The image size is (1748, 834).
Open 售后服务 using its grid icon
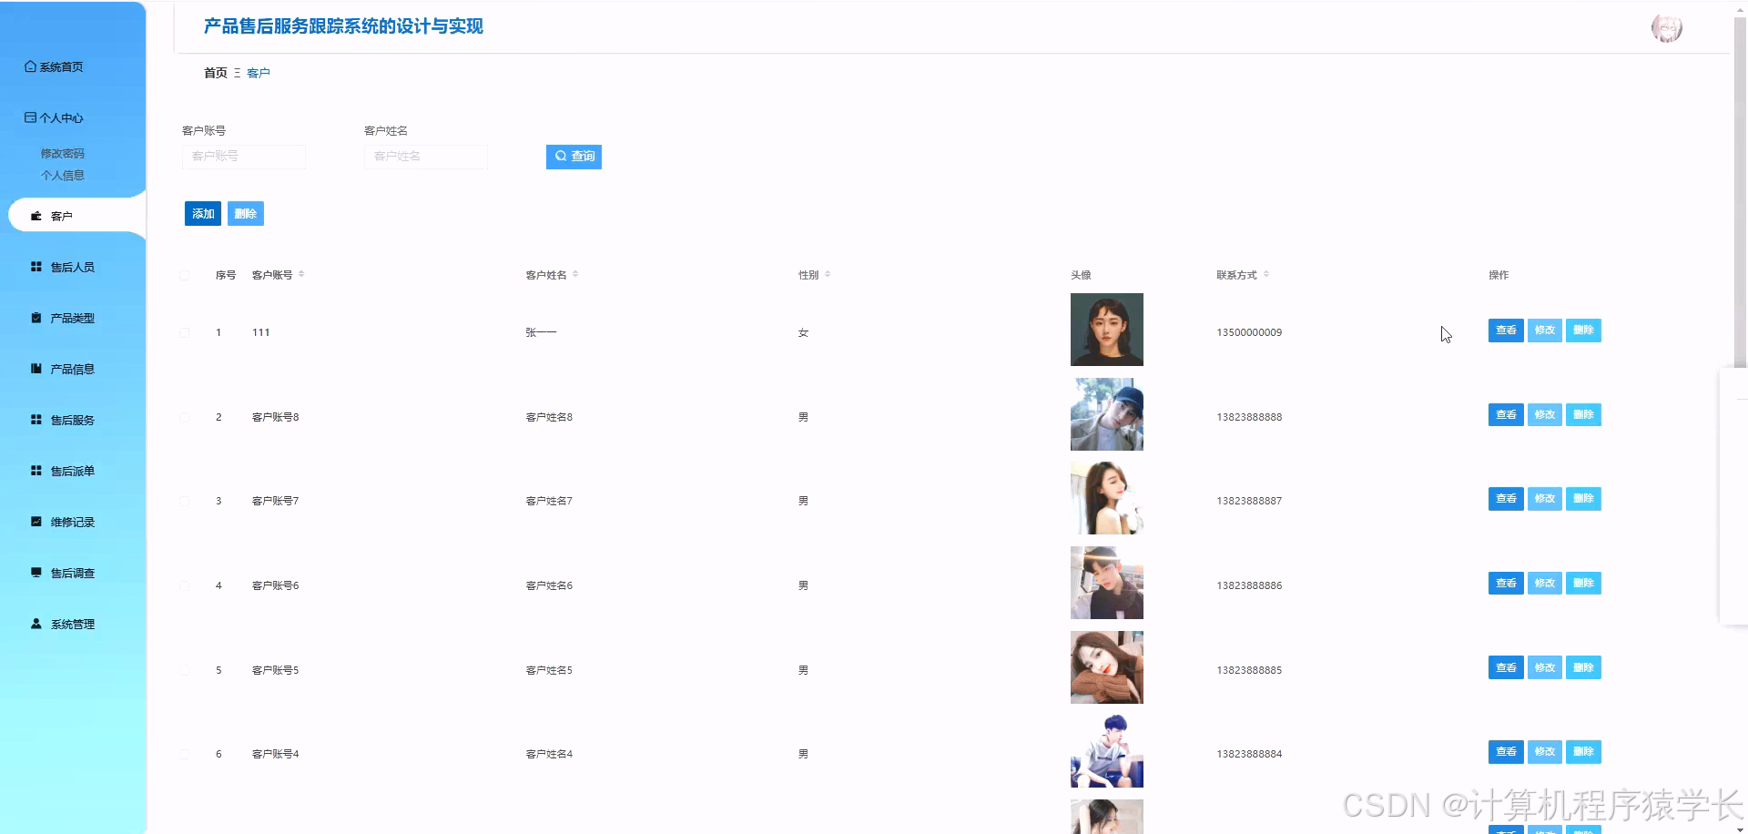(36, 419)
